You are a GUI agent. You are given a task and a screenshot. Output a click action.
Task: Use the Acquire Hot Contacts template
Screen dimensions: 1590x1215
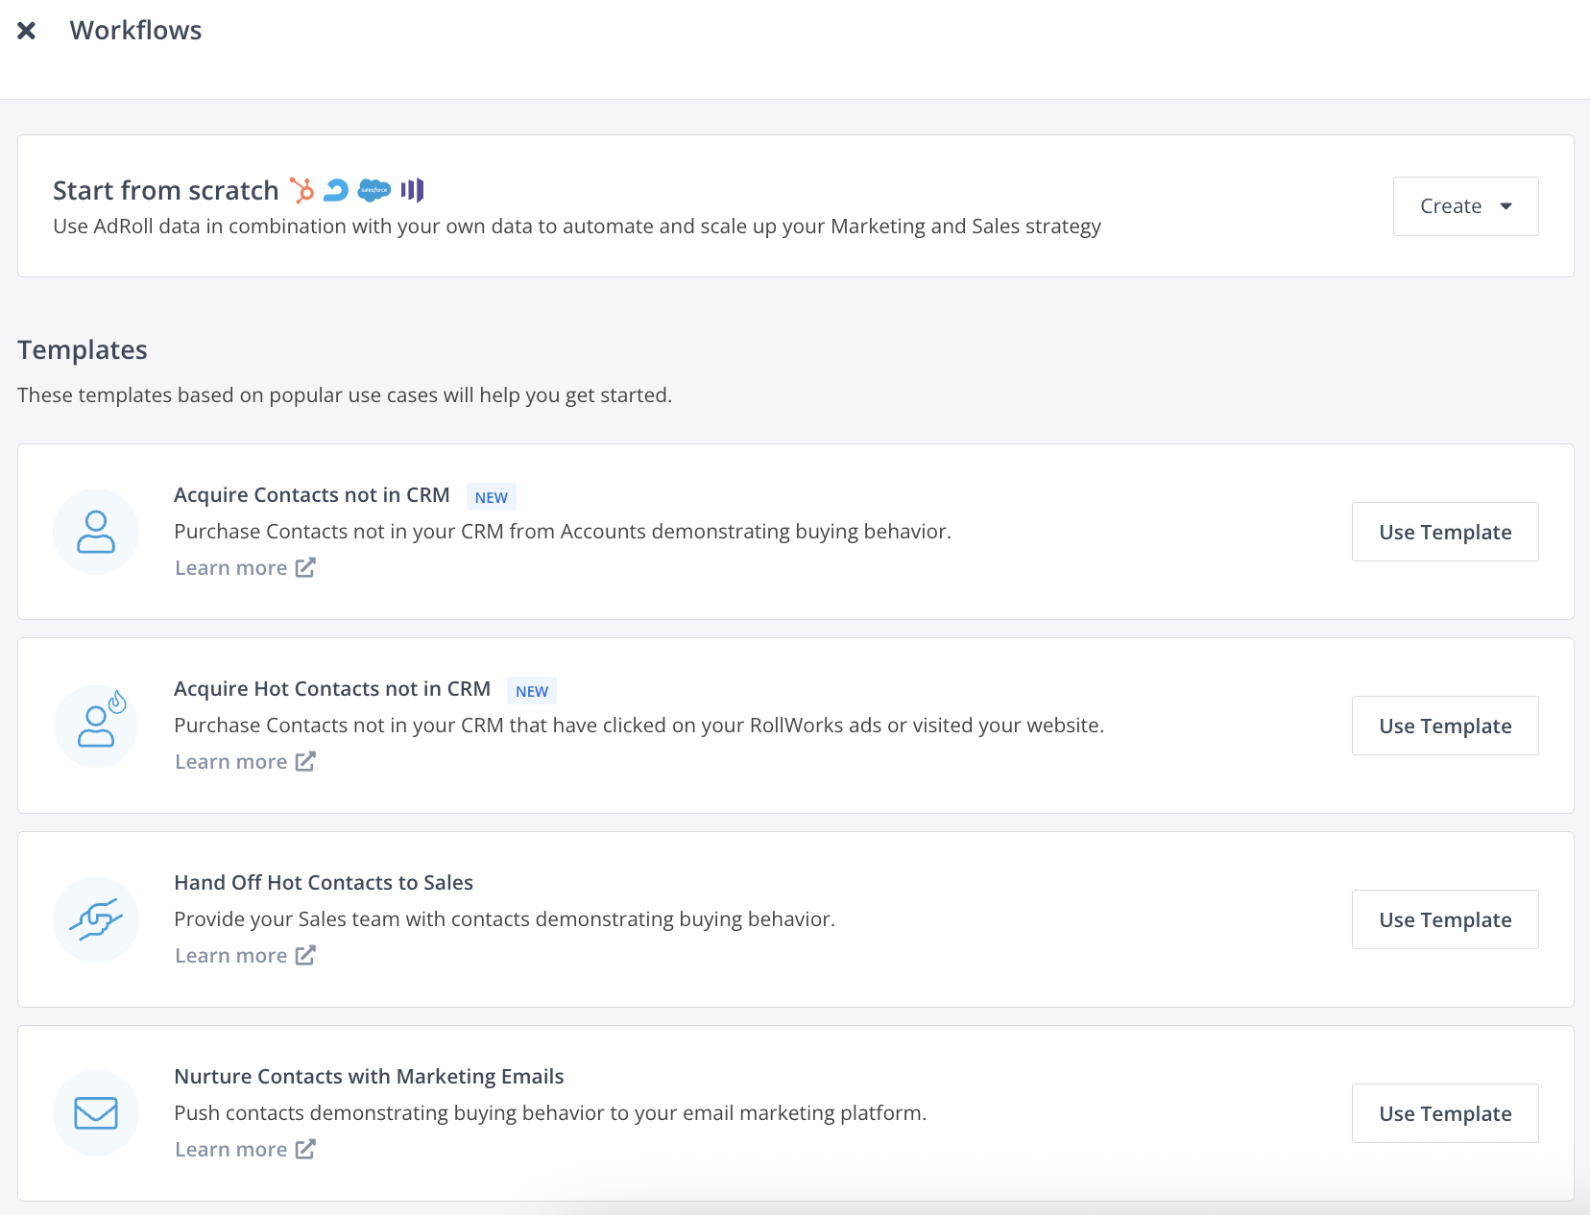coord(1445,726)
